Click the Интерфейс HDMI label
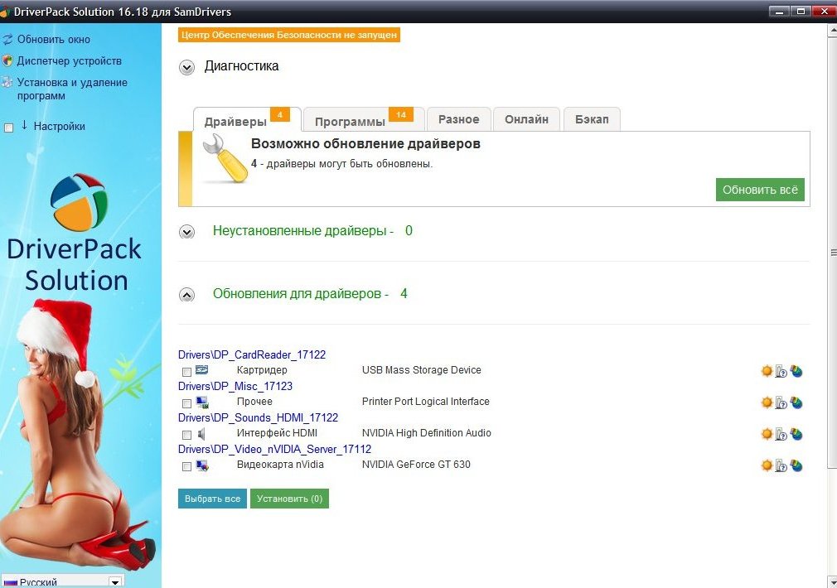 [277, 433]
